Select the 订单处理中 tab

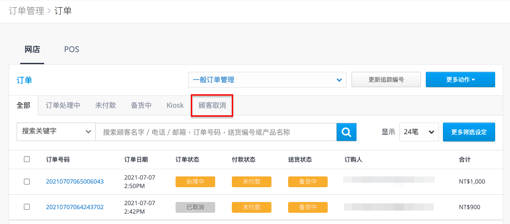click(x=63, y=105)
